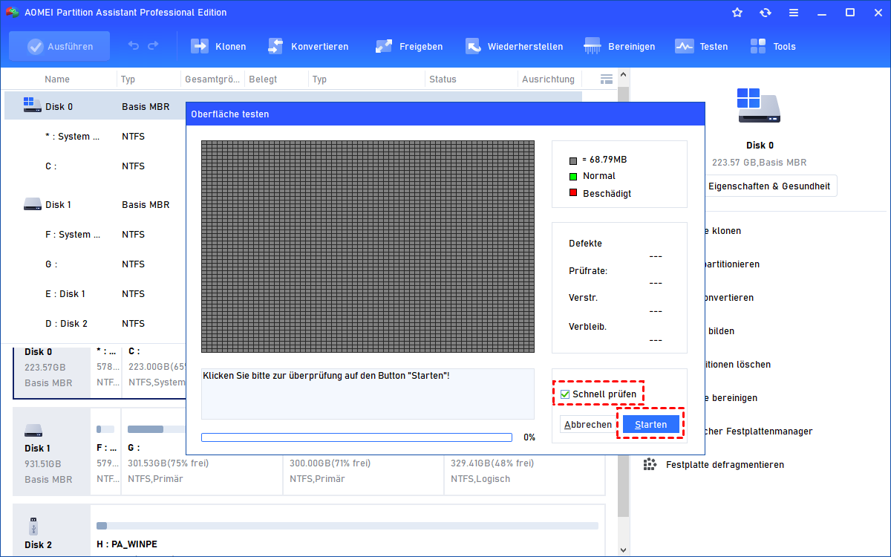Click Festplatte defragmentieren option

click(725, 464)
